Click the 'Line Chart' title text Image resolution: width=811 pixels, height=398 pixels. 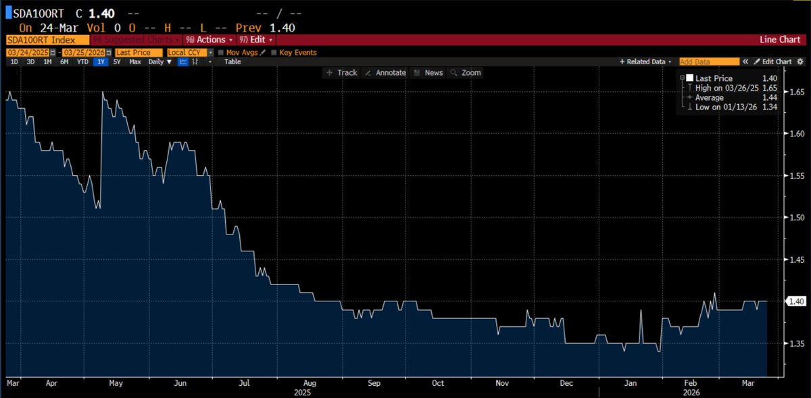pos(779,40)
